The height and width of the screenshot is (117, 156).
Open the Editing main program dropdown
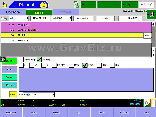(x=19, y=18)
